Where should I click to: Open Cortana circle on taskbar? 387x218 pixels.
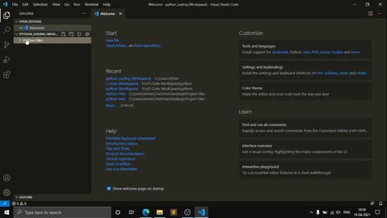click(x=118, y=212)
